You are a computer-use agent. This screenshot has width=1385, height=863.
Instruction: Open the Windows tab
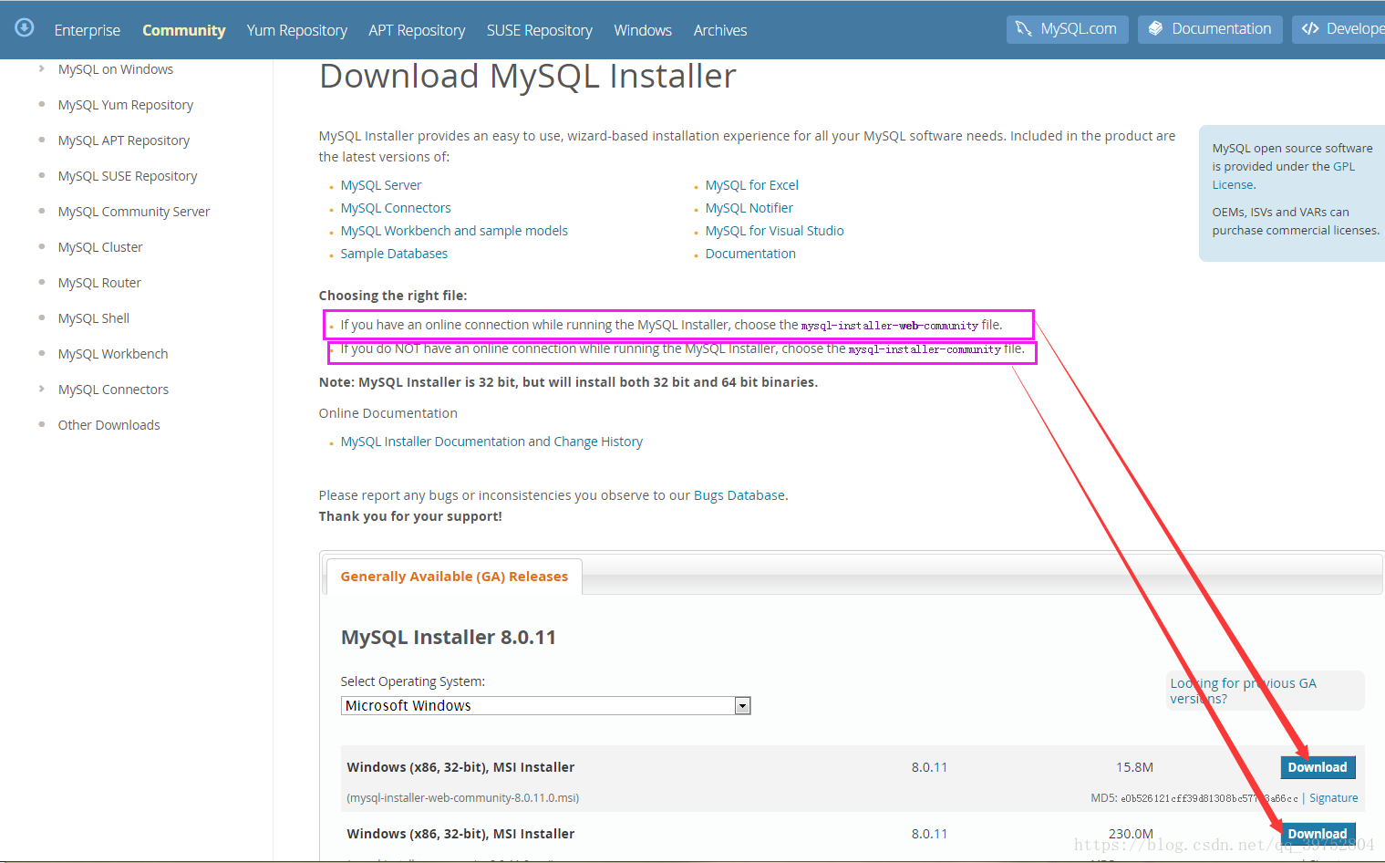point(643,30)
